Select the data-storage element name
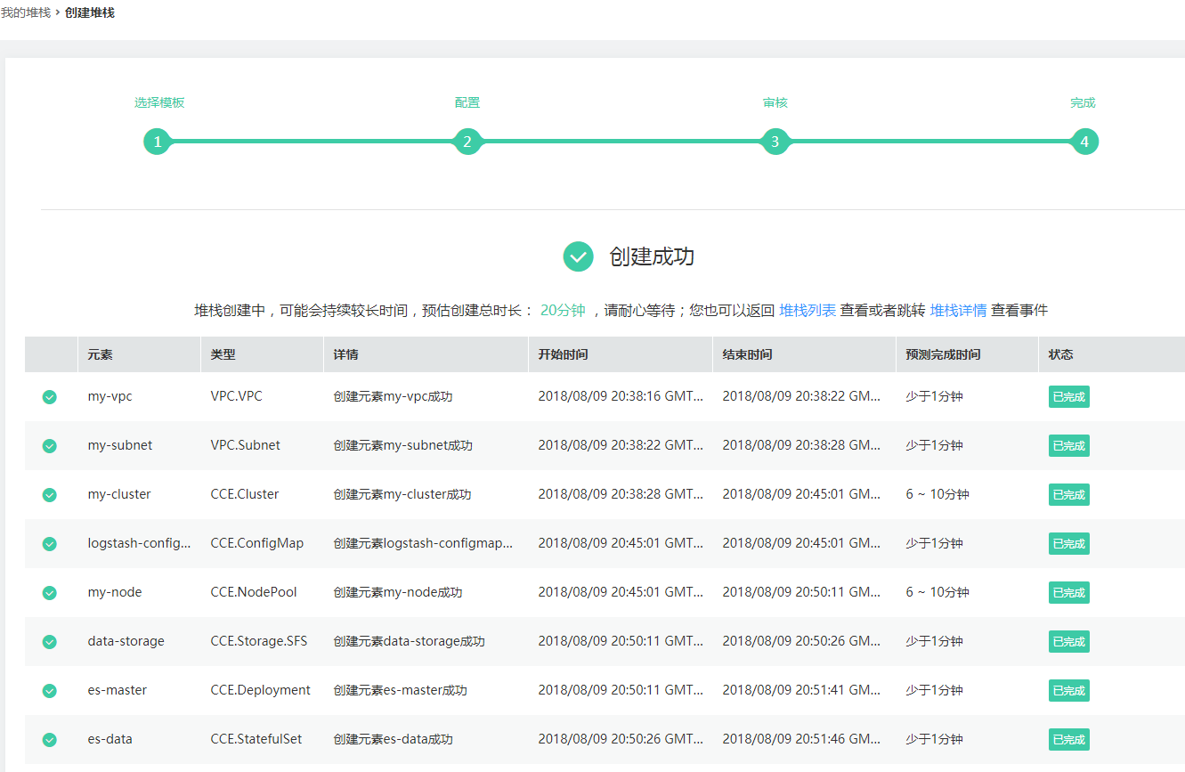The height and width of the screenshot is (772, 1185). [126, 641]
